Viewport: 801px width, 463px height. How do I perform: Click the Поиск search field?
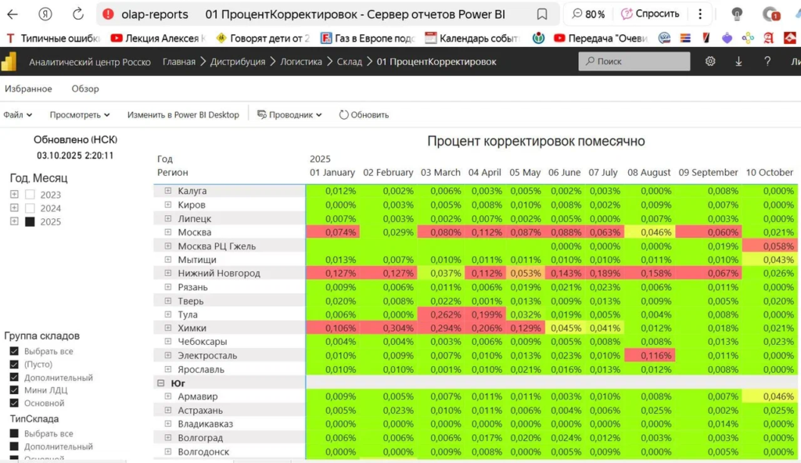634,62
